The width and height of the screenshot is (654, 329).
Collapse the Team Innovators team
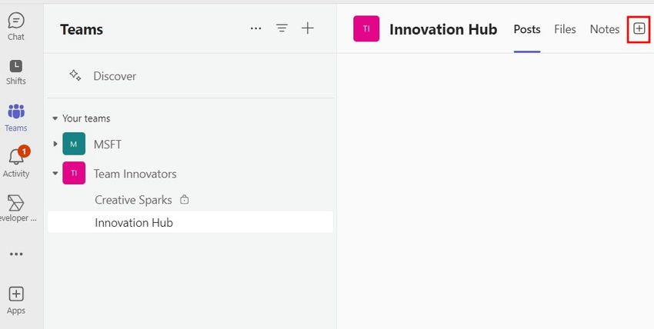coord(55,174)
